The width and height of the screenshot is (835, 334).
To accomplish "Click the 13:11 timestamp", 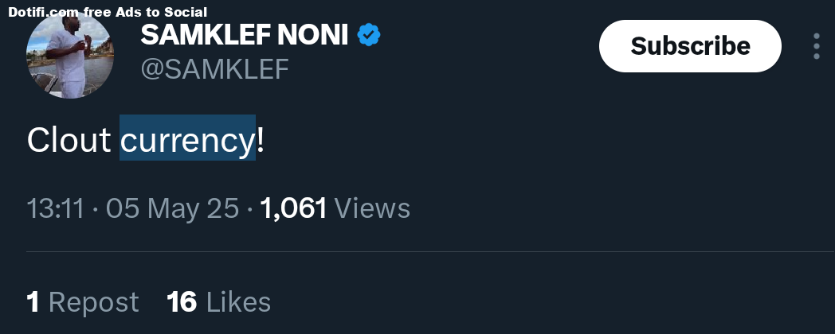I will click(x=56, y=208).
